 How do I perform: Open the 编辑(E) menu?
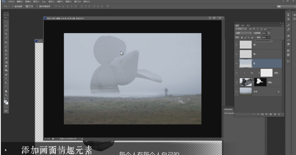click(20, 1)
